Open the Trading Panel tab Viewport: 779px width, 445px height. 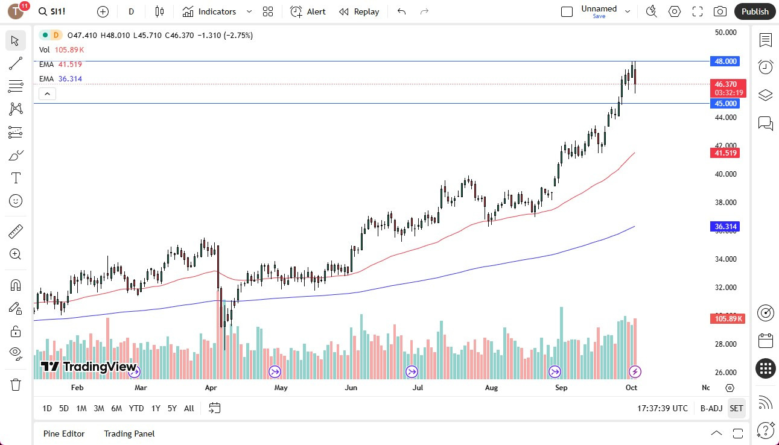(x=129, y=434)
